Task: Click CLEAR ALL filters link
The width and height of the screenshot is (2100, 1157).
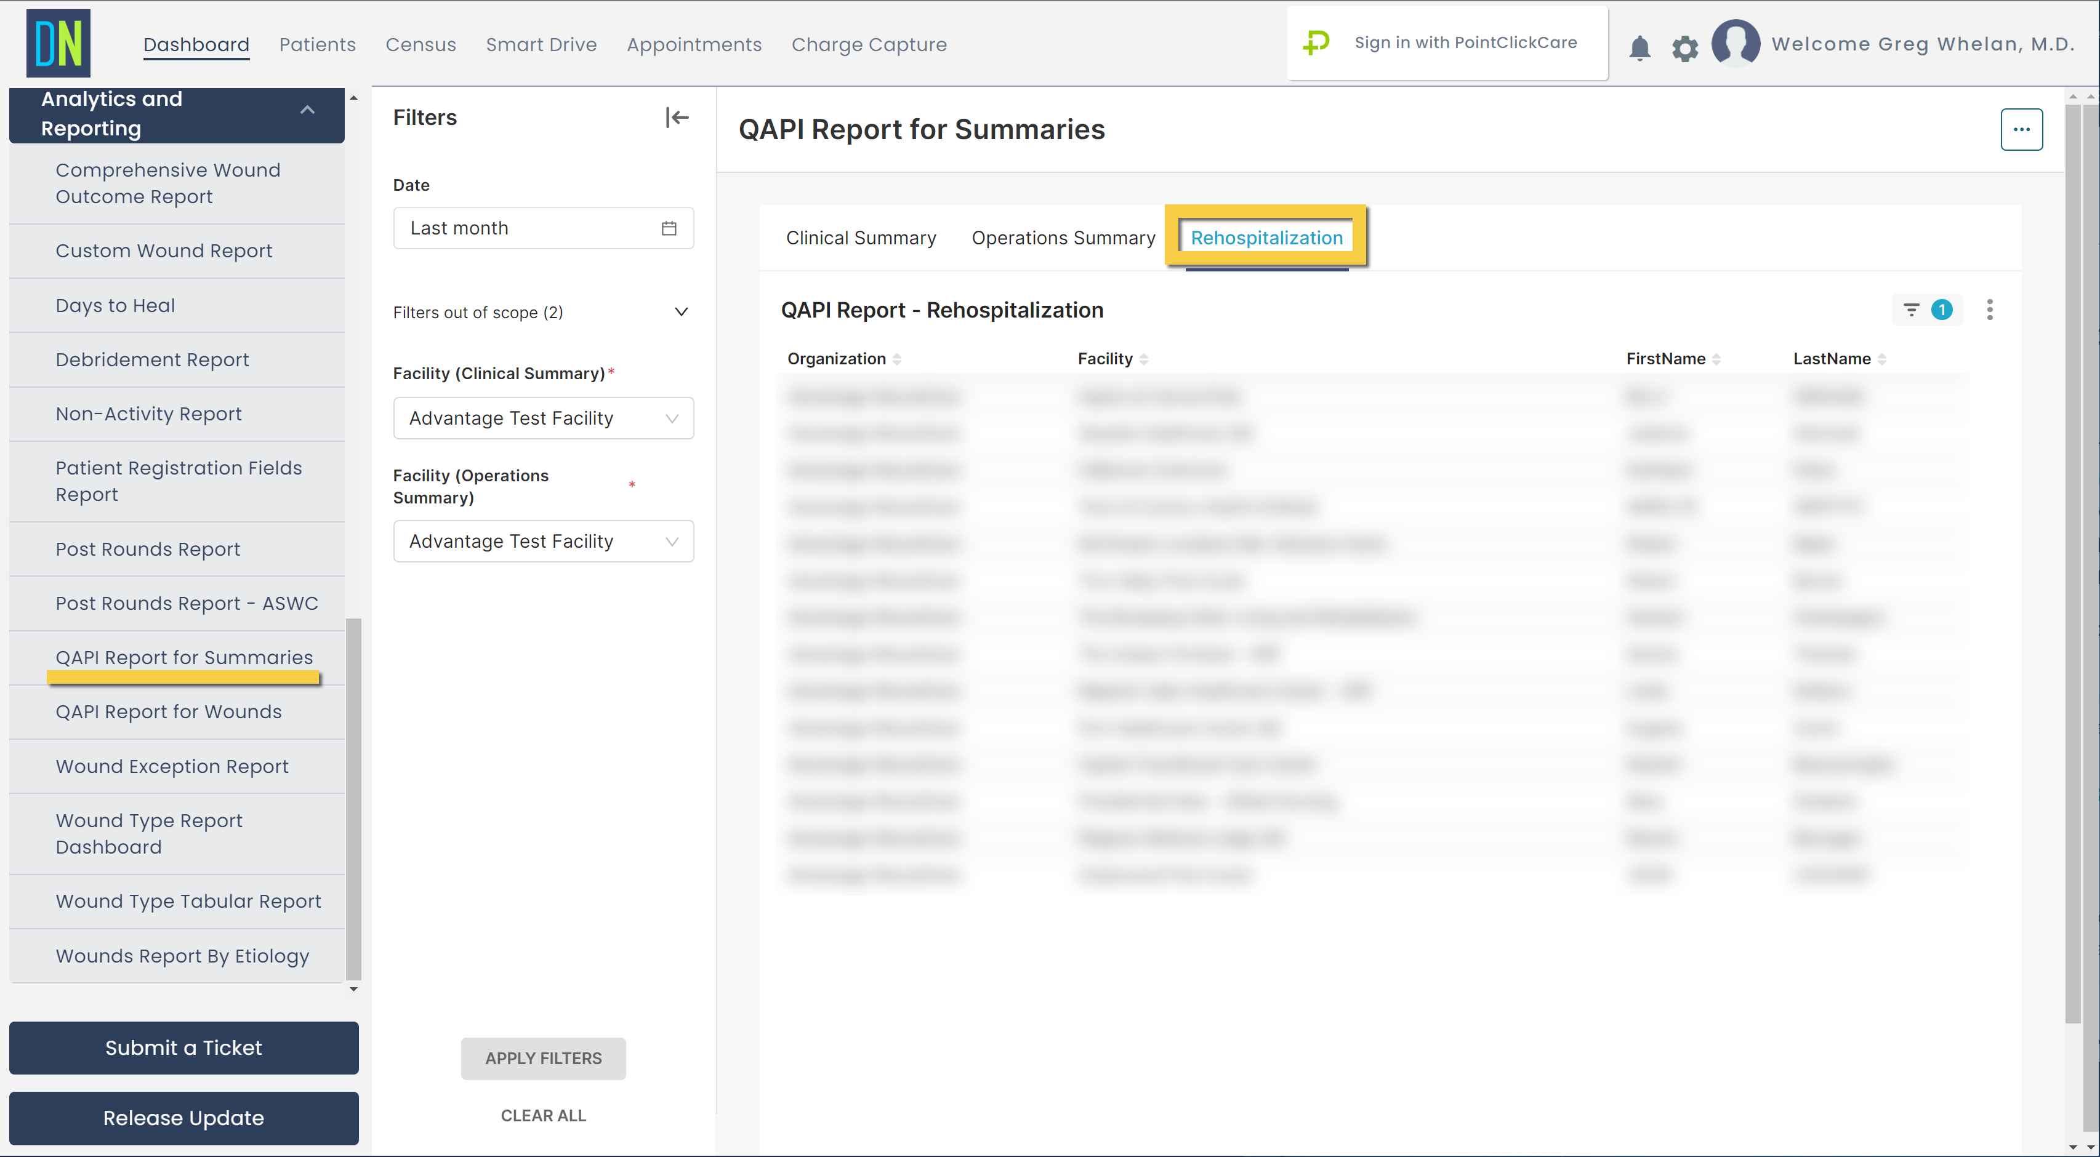Action: (543, 1115)
